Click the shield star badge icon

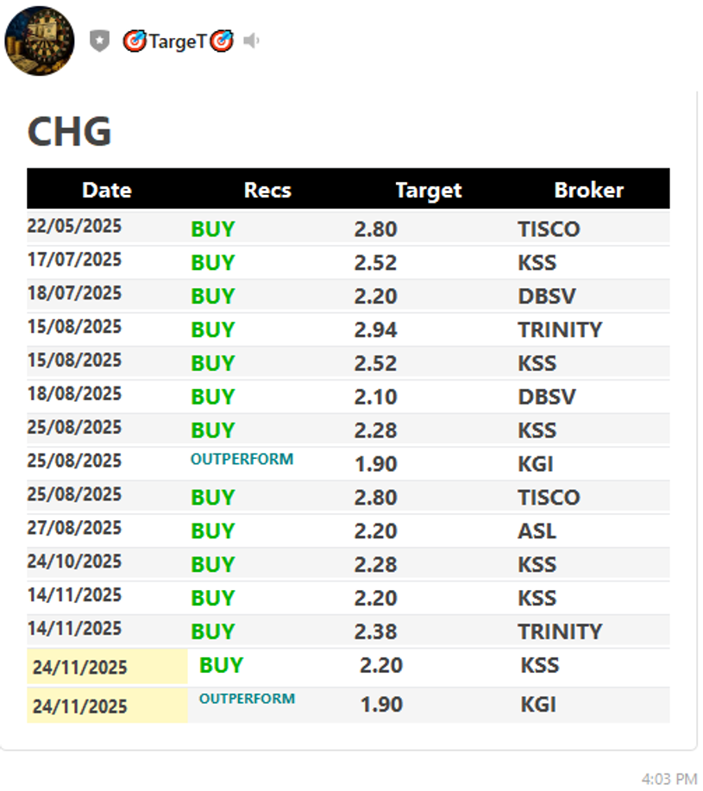(x=100, y=41)
